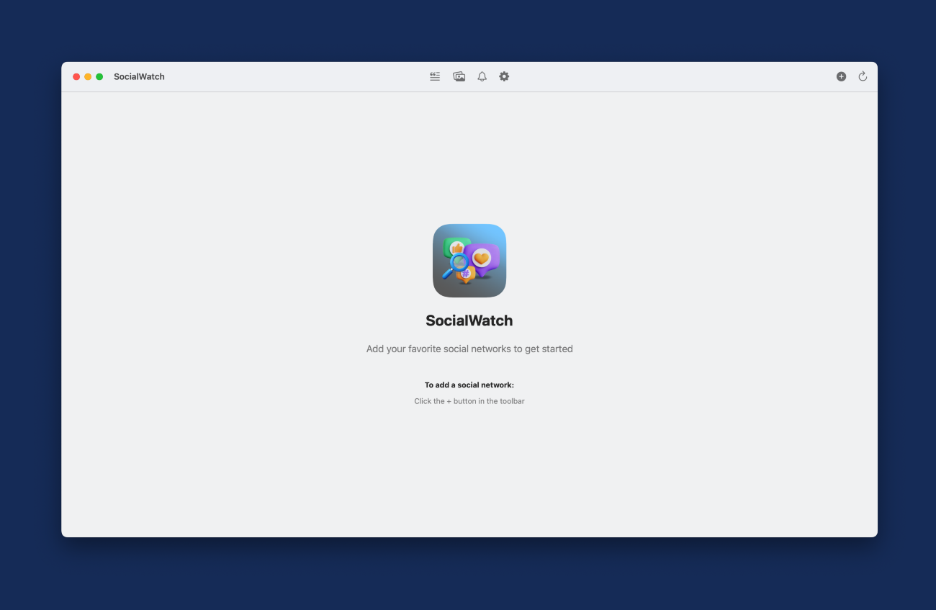
Task: Close the SocialWatch window with red button
Action: (76, 77)
